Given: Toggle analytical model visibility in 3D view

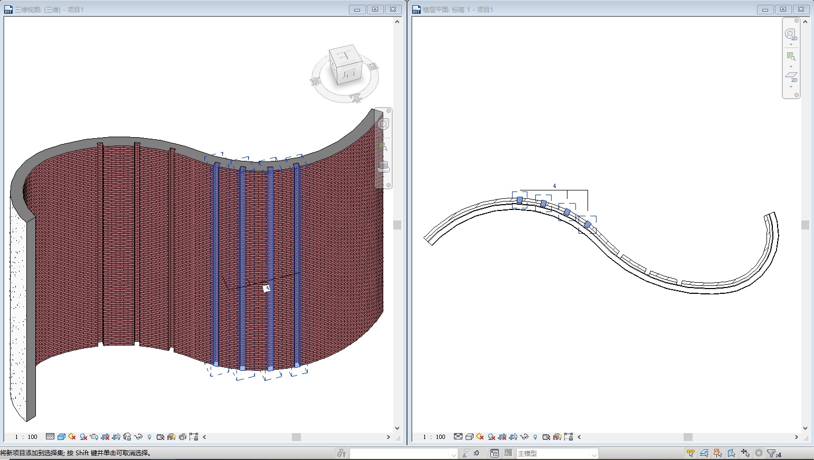Looking at the screenshot, I should [x=172, y=437].
